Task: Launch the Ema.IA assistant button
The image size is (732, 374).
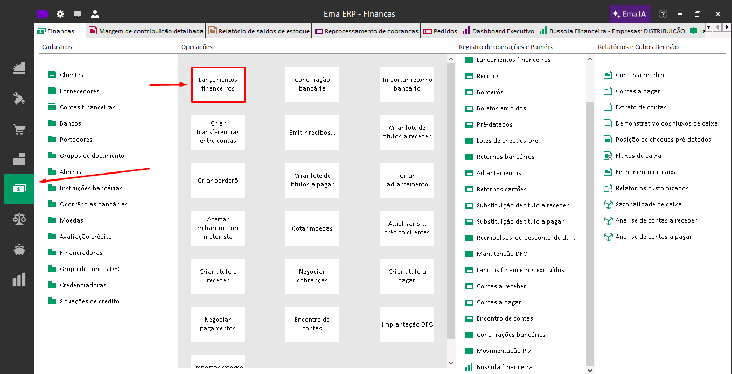Action: click(x=629, y=14)
